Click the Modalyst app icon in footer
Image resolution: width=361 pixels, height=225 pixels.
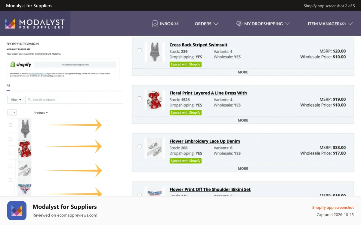point(17,211)
